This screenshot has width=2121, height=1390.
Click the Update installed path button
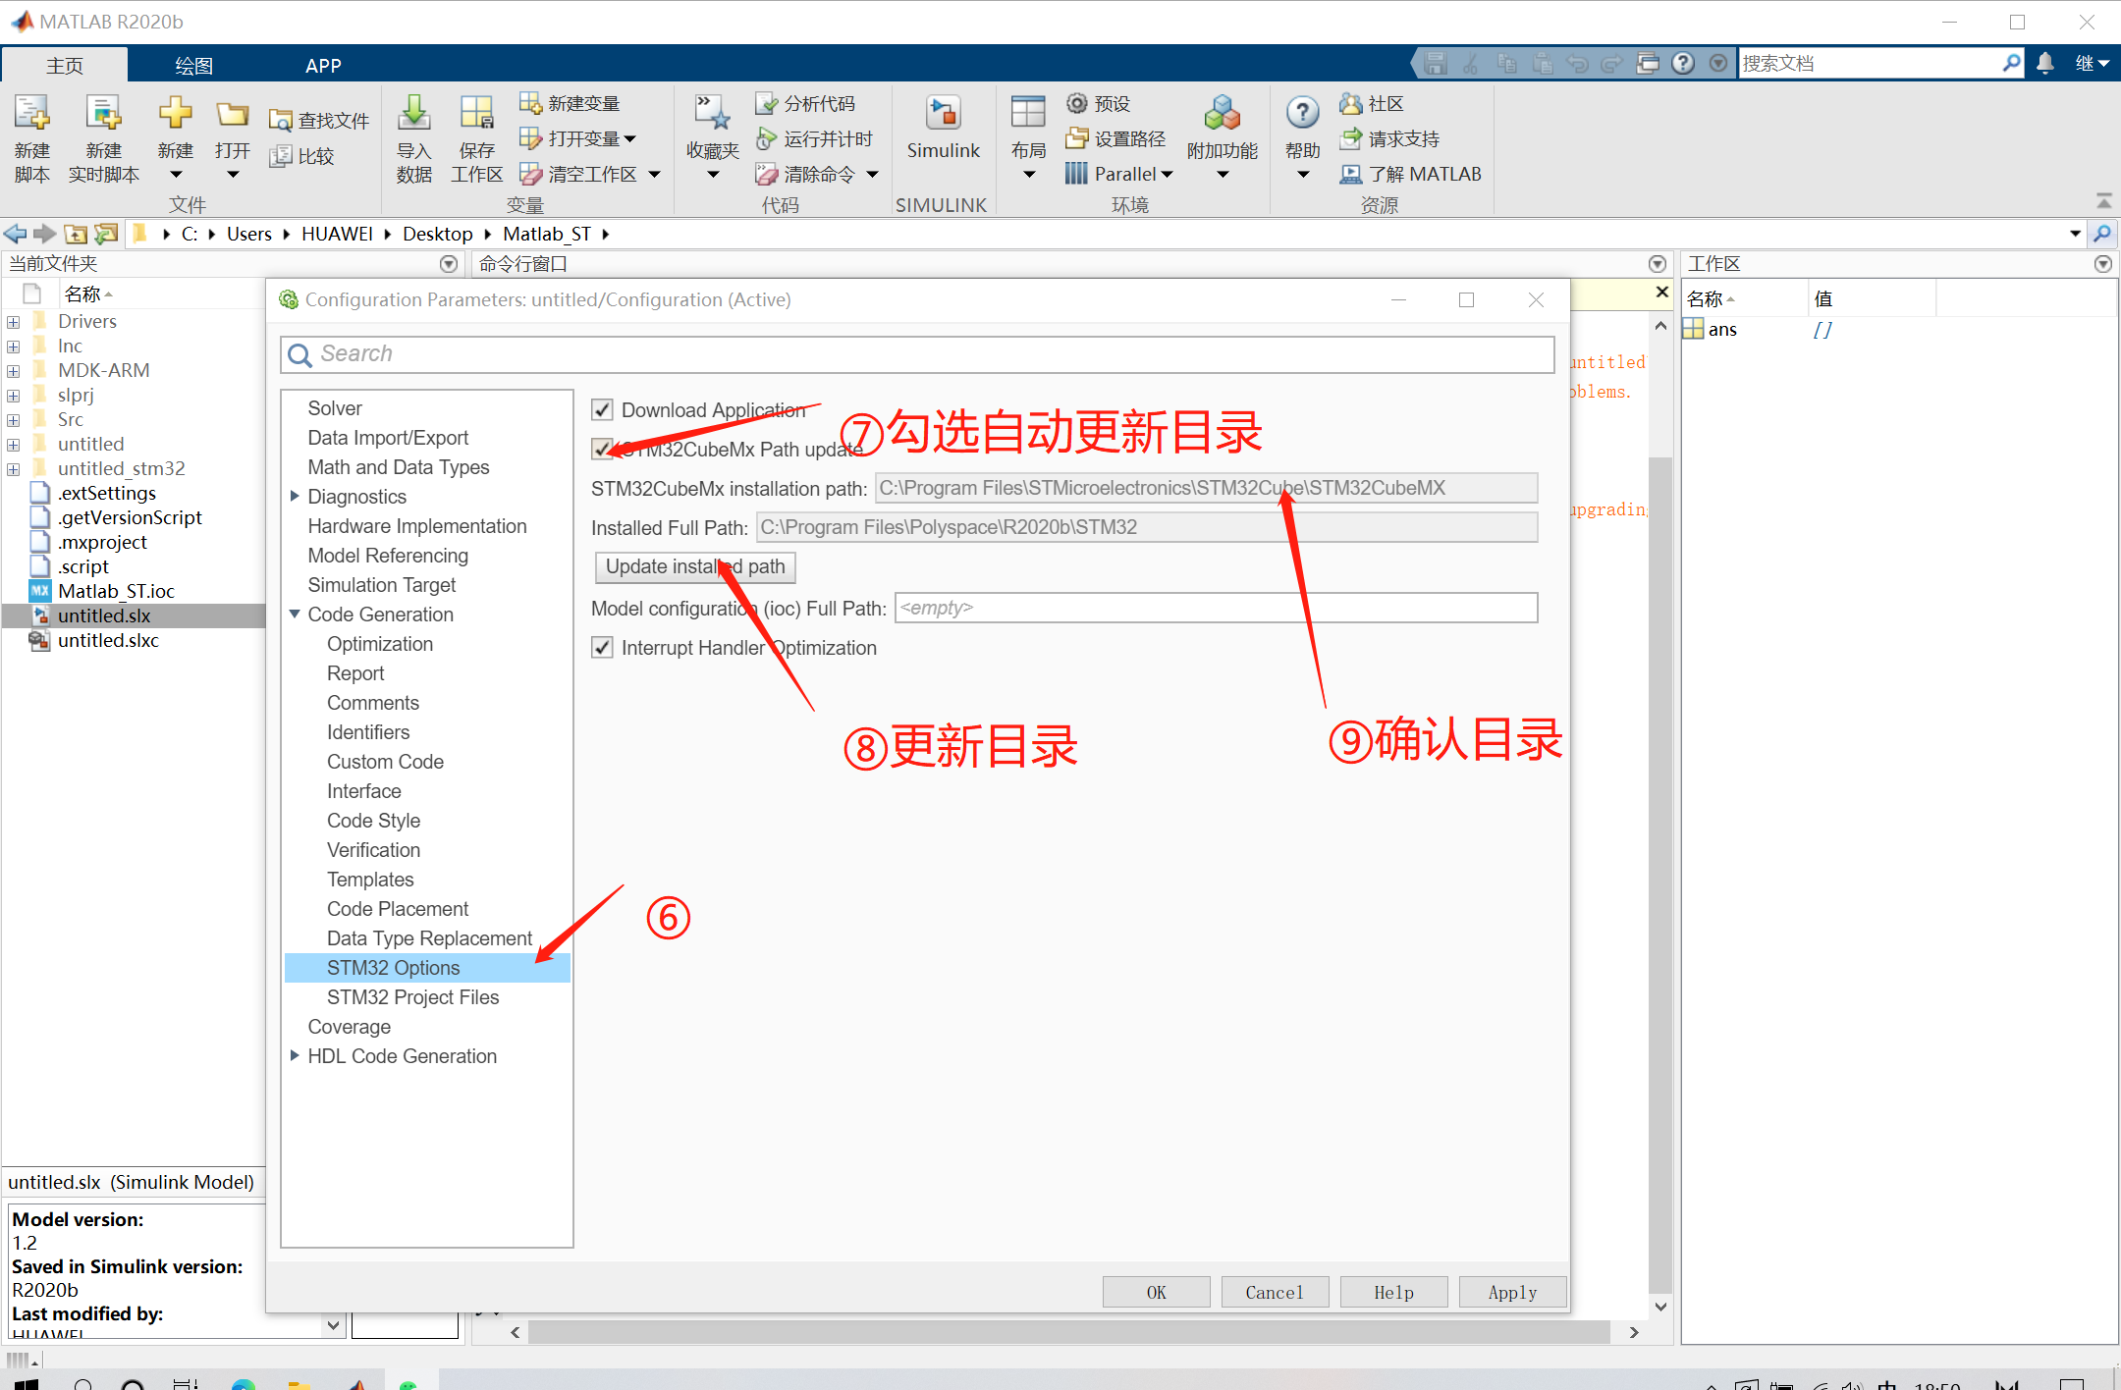point(695,566)
